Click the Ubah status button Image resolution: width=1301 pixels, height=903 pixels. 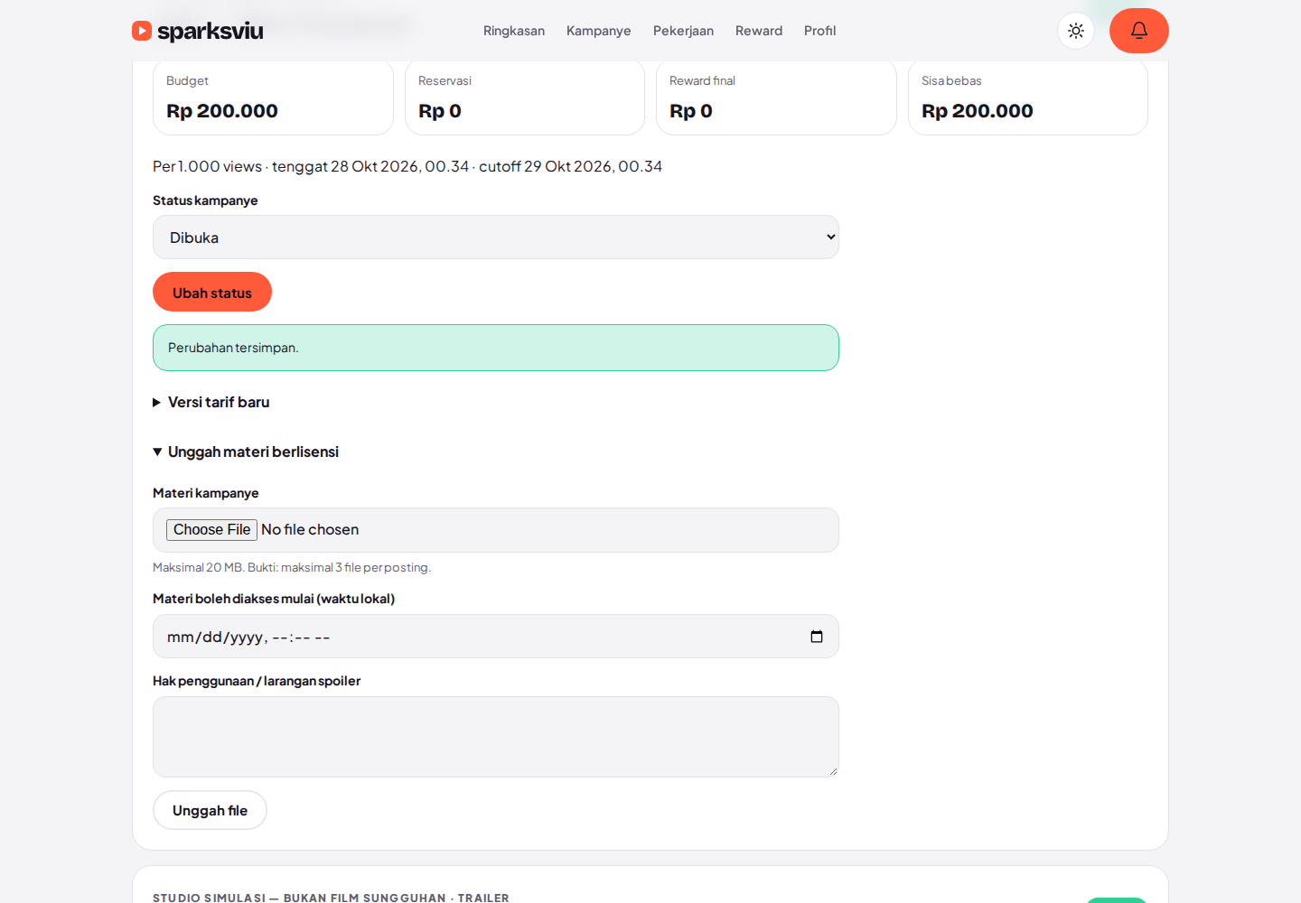(212, 292)
